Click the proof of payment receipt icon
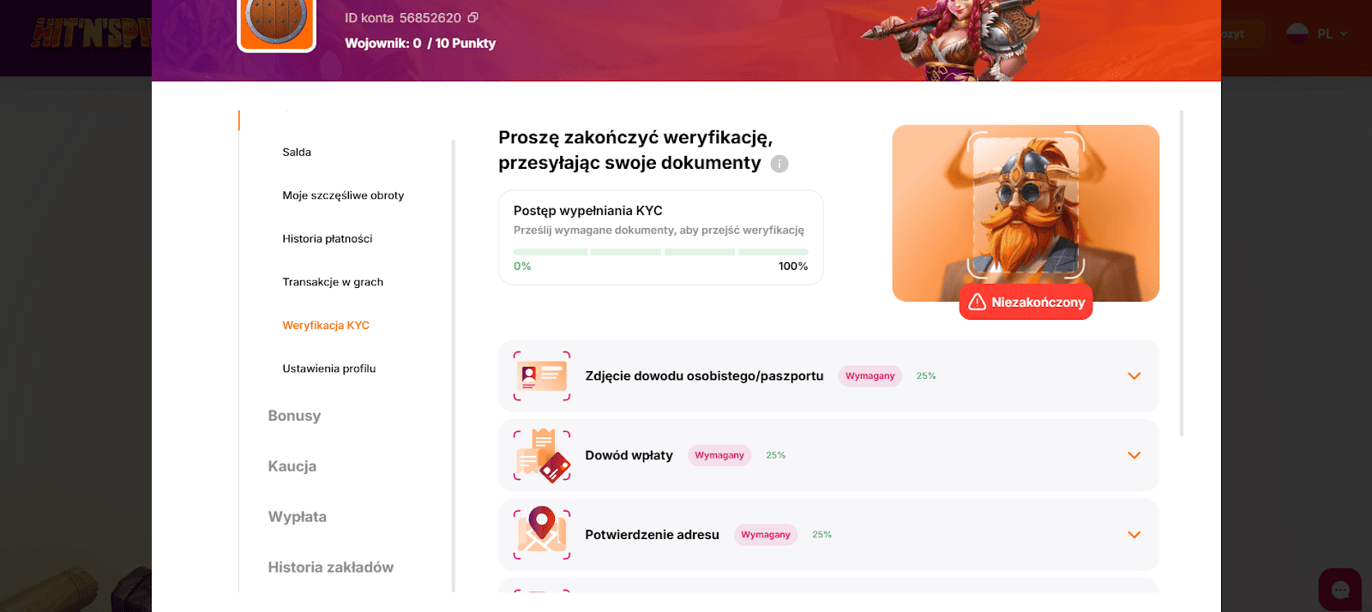The height and width of the screenshot is (612, 1372). pos(542,456)
